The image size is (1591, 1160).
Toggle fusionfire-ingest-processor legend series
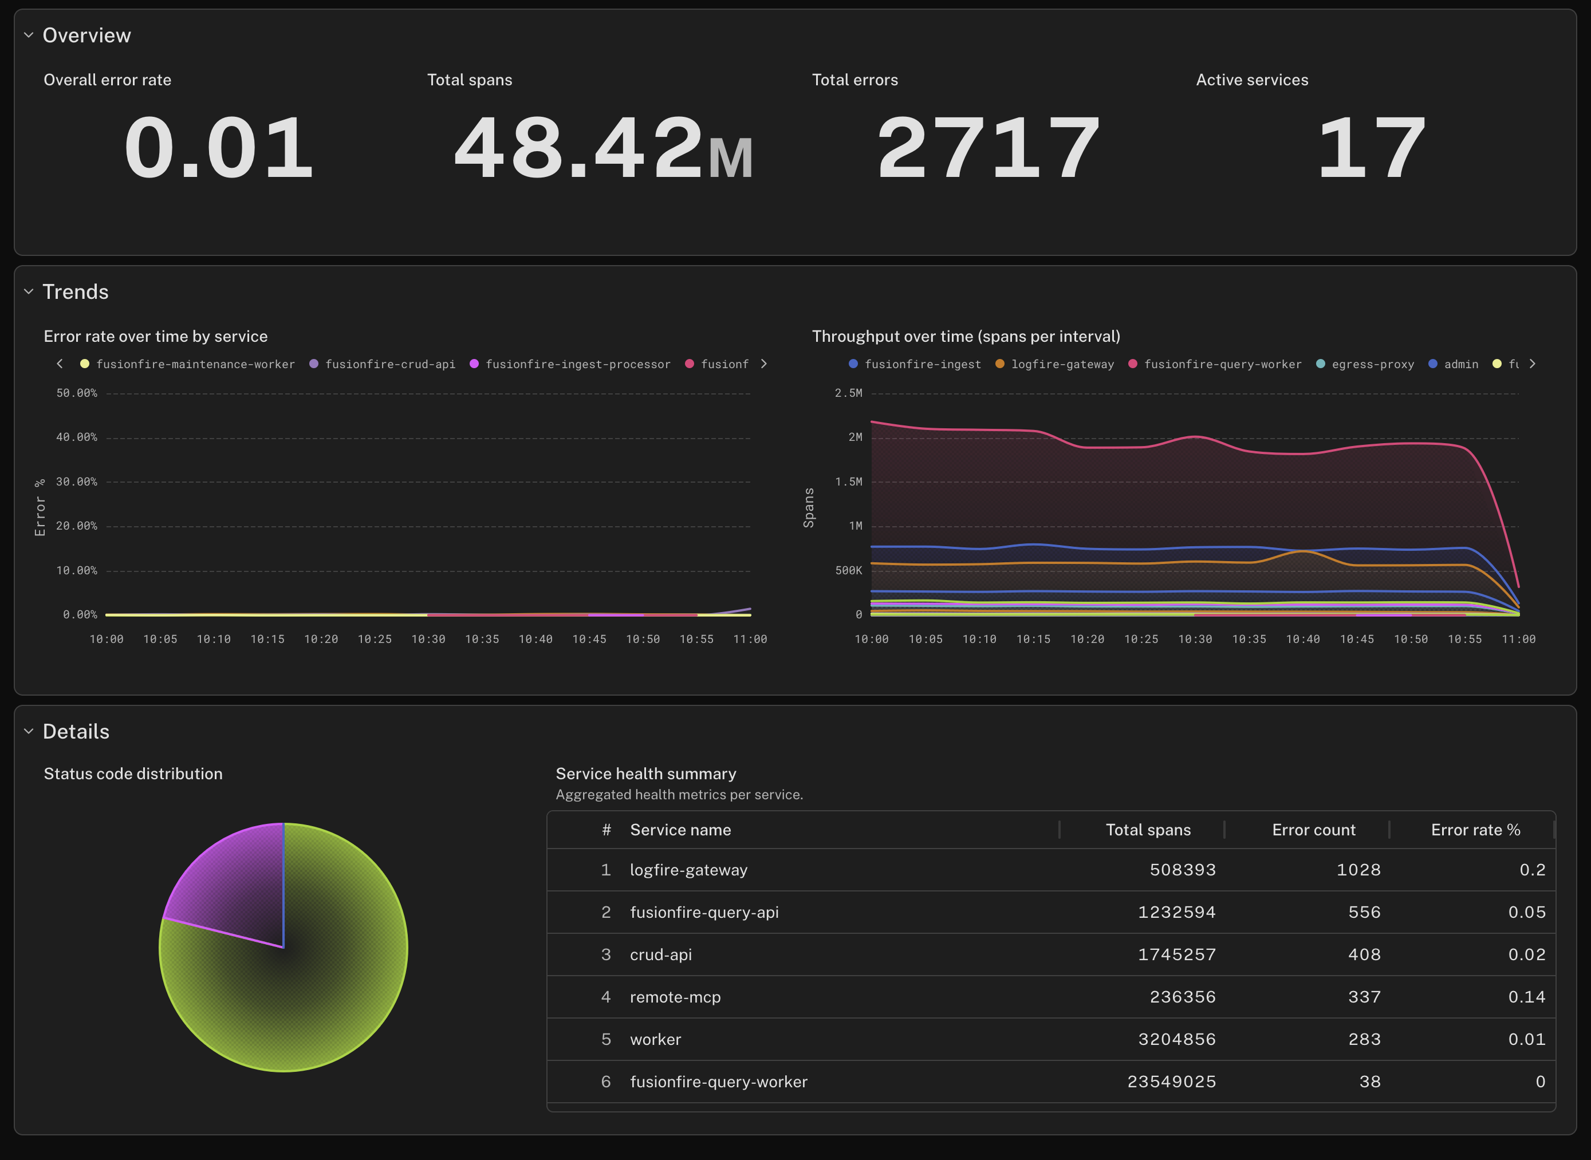coord(570,364)
